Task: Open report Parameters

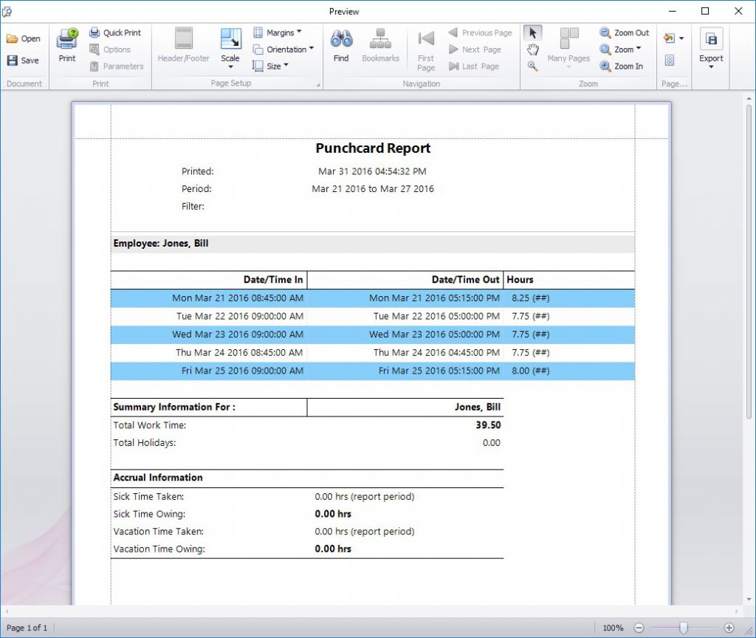Action: (117, 66)
